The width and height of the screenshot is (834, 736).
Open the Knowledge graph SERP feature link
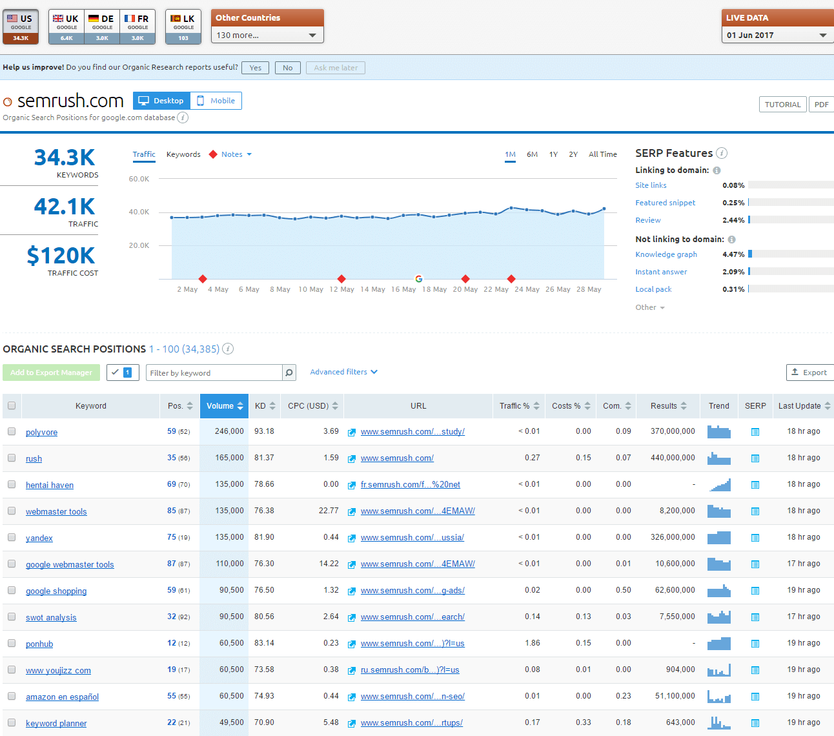point(666,254)
